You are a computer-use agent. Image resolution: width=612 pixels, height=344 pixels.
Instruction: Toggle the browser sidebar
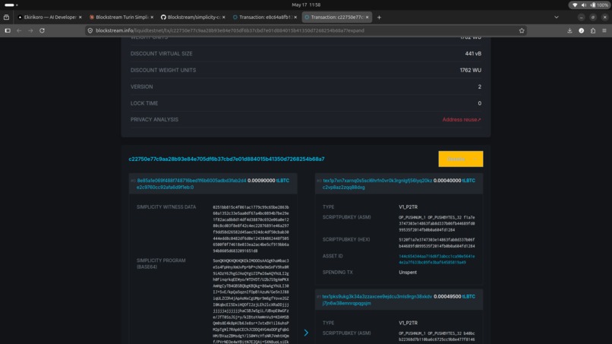pyautogui.click(x=8, y=30)
